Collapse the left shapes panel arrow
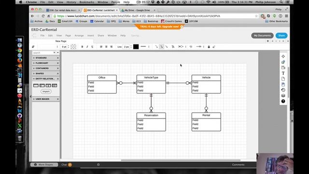 click(x=30, y=97)
